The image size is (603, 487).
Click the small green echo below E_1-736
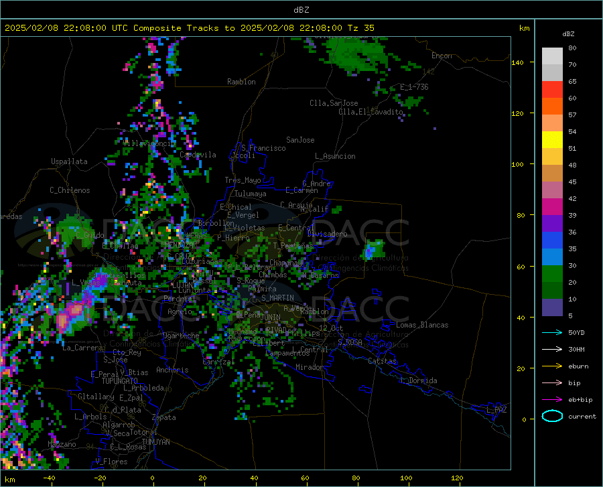(410, 101)
